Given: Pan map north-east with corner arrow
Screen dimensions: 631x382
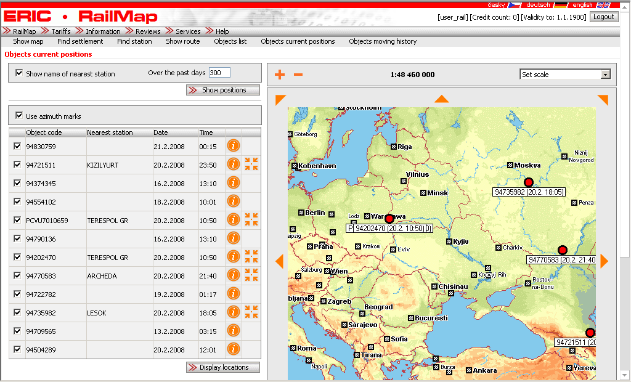Looking at the screenshot, I should click(603, 99).
